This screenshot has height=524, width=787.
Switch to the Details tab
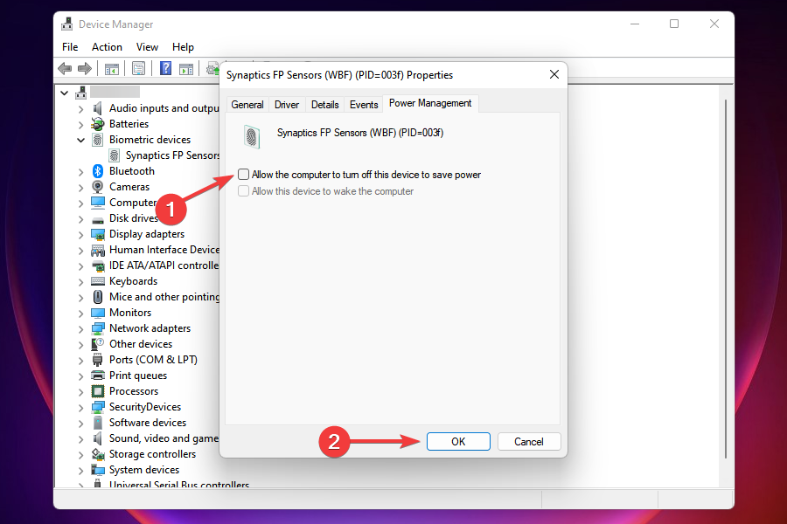(324, 104)
